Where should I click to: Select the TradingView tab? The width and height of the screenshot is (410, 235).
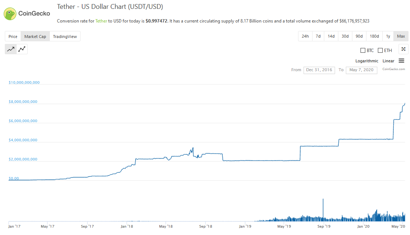point(65,36)
